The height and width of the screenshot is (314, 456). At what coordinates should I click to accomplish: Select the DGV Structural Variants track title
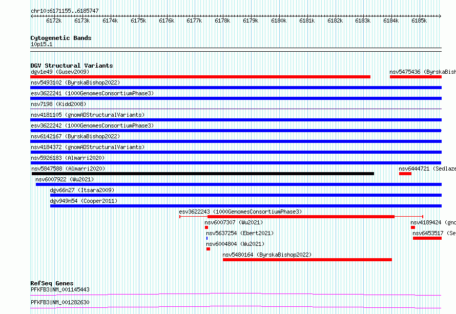(x=72, y=66)
